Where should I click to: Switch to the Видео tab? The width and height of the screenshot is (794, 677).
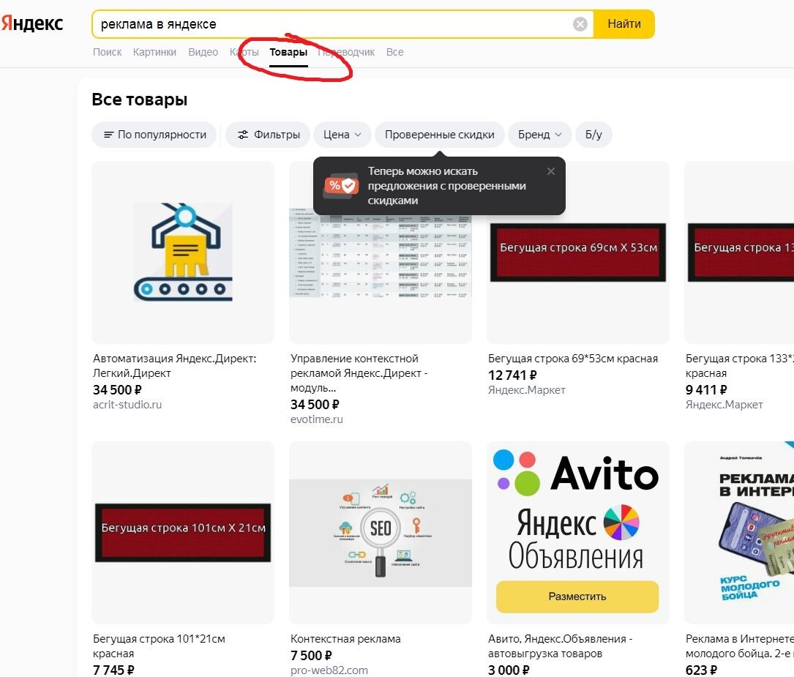(x=203, y=52)
